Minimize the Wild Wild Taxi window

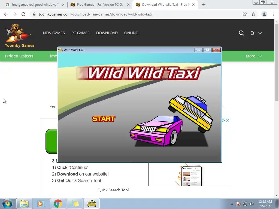point(198,50)
